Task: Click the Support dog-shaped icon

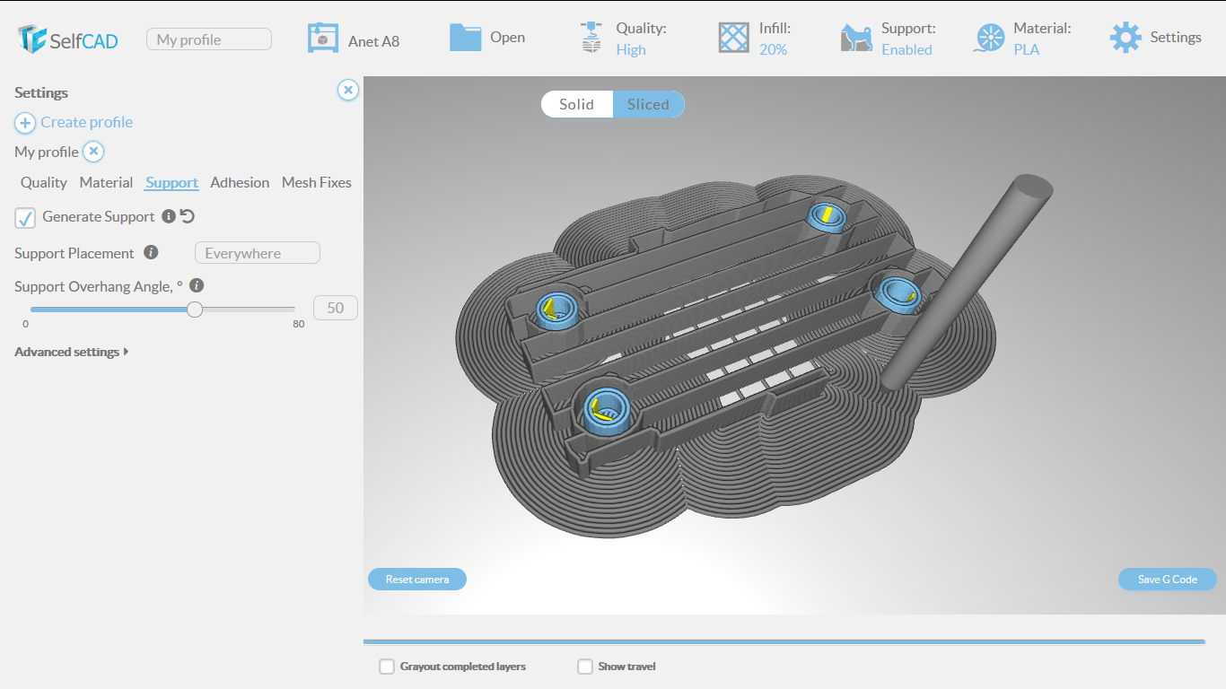Action: (856, 38)
